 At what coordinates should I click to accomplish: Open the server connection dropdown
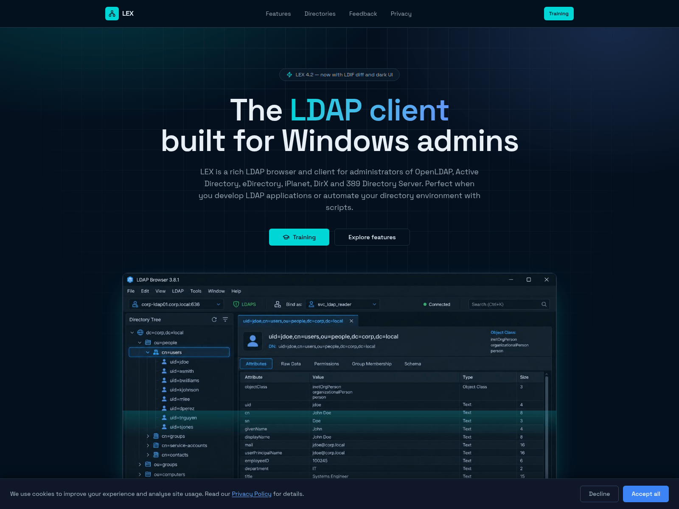[176, 304]
